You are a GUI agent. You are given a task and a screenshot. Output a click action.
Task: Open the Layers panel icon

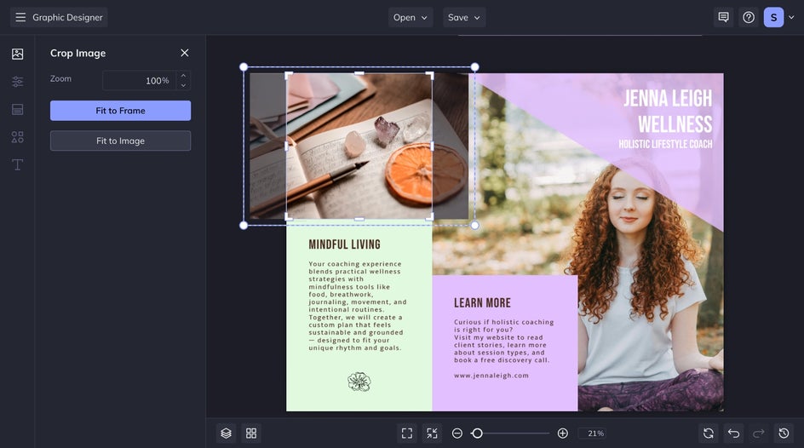click(227, 434)
